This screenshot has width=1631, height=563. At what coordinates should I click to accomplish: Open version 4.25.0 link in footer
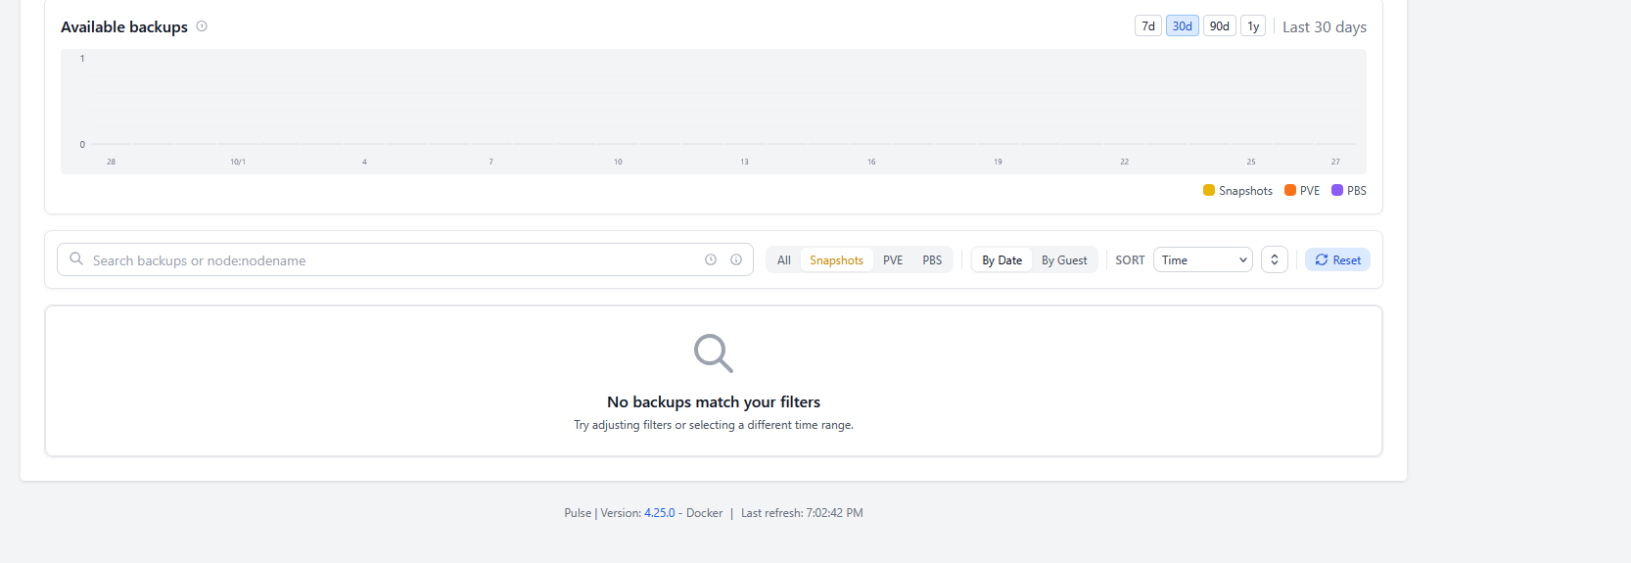pyautogui.click(x=659, y=513)
